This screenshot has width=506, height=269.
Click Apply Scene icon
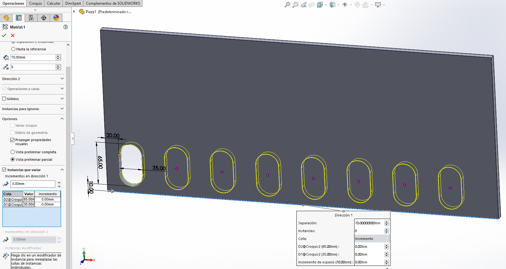click(365, 5)
